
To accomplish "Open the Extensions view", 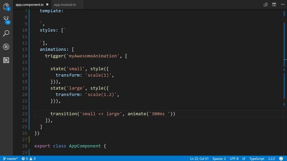I will (6, 60).
